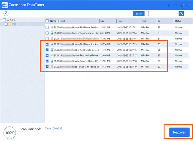Click the back arrow icon
Viewport: 193px width, 141px height.
tap(6, 14)
